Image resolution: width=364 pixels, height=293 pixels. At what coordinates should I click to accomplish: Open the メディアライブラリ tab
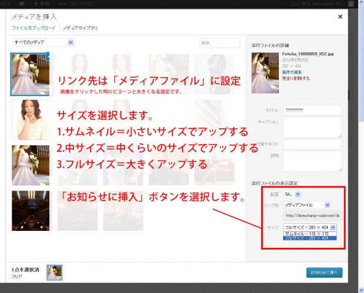click(80, 28)
